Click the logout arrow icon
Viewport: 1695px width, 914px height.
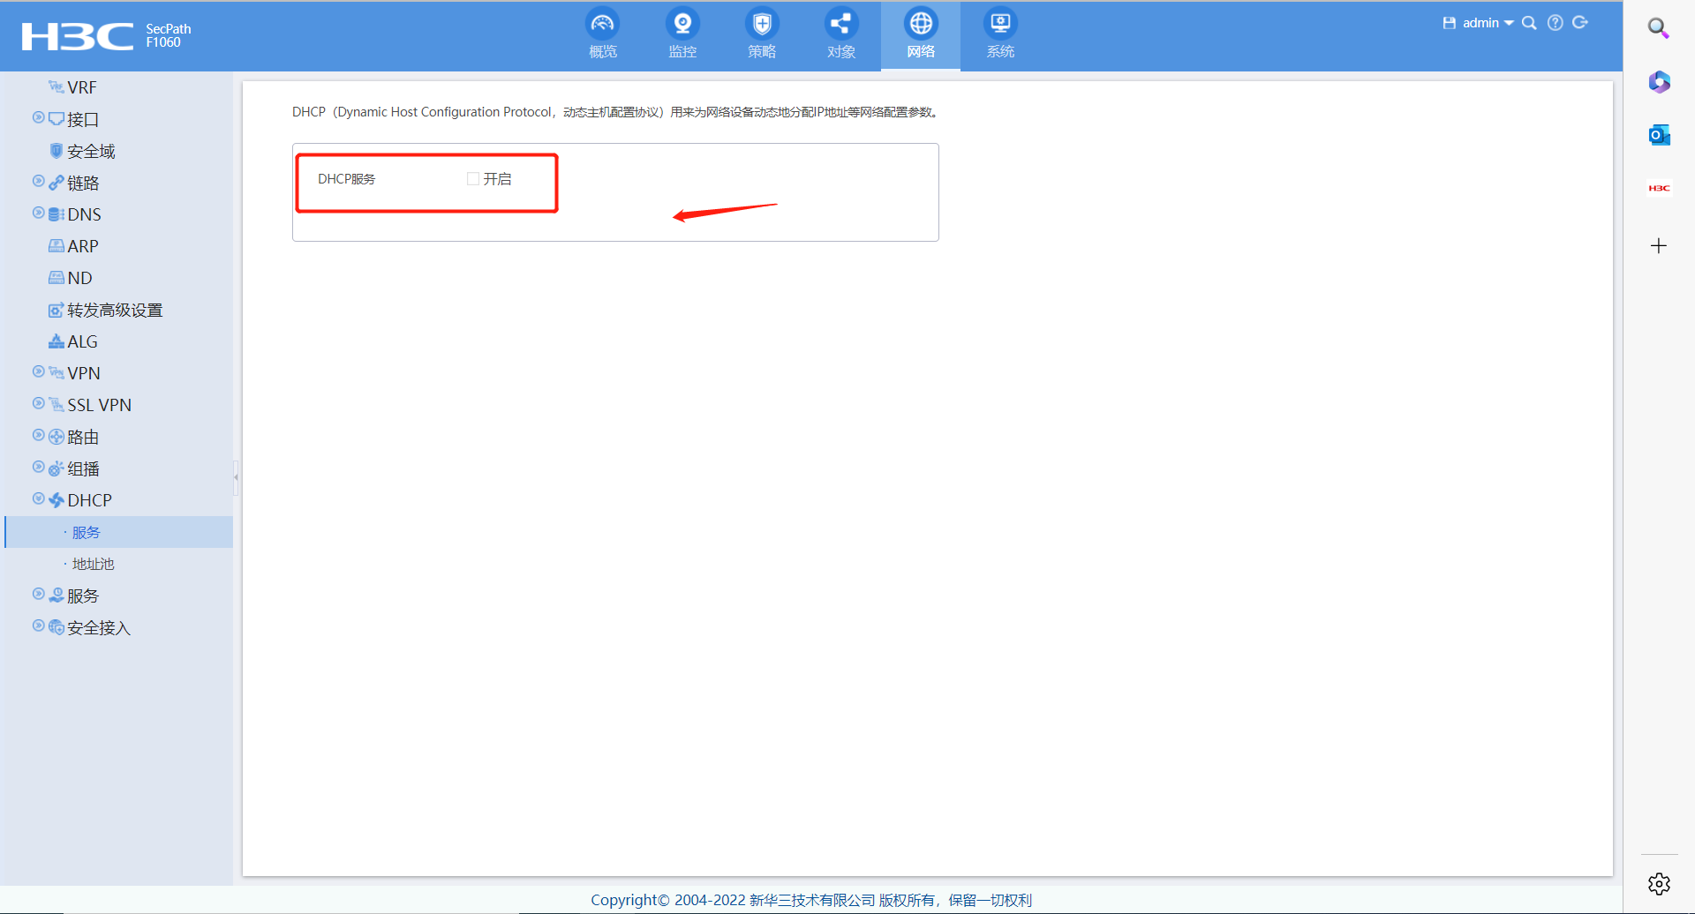(x=1580, y=23)
